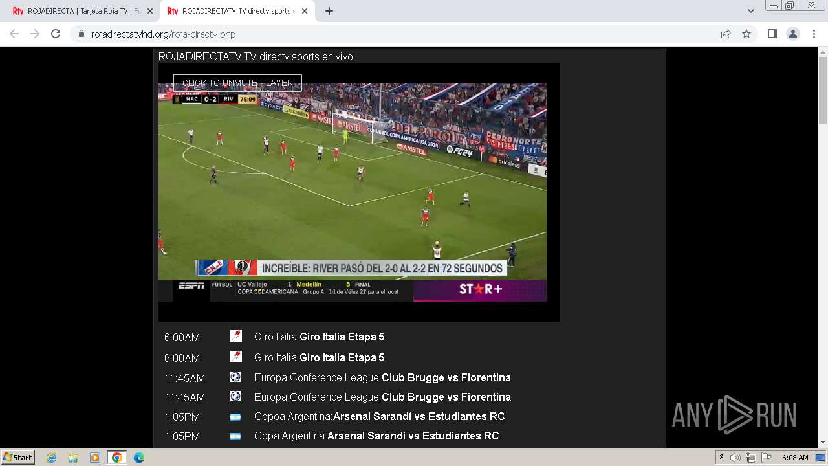Click the show desktop button
Viewport: 828px width, 466px height.
click(x=820, y=458)
